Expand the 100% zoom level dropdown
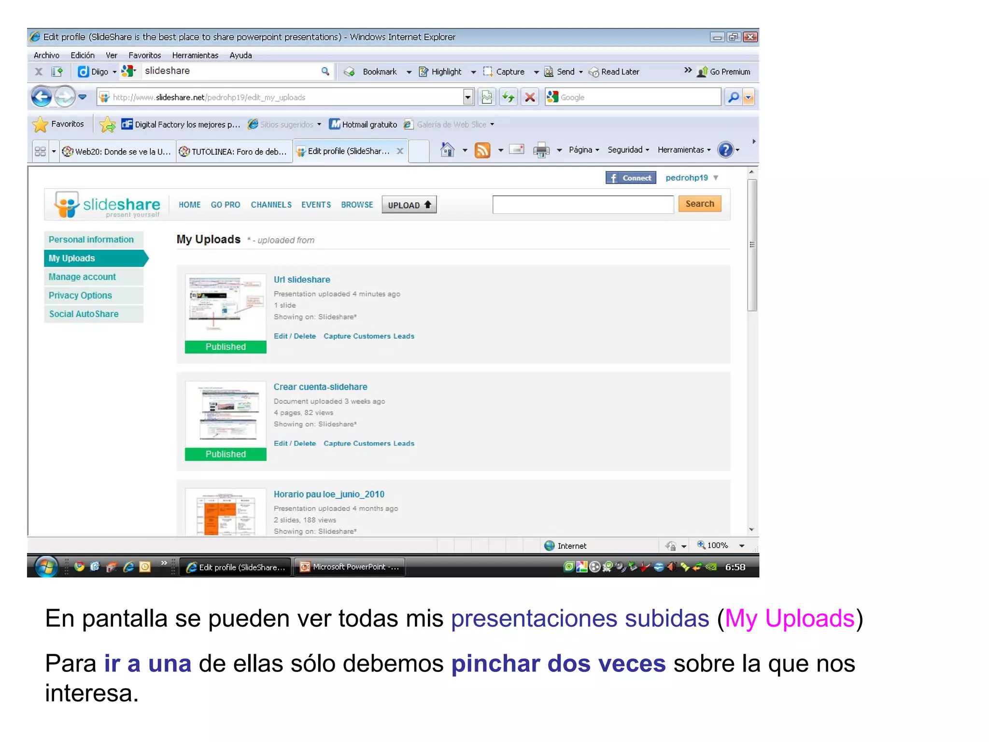This screenshot has width=989, height=742. point(742,546)
